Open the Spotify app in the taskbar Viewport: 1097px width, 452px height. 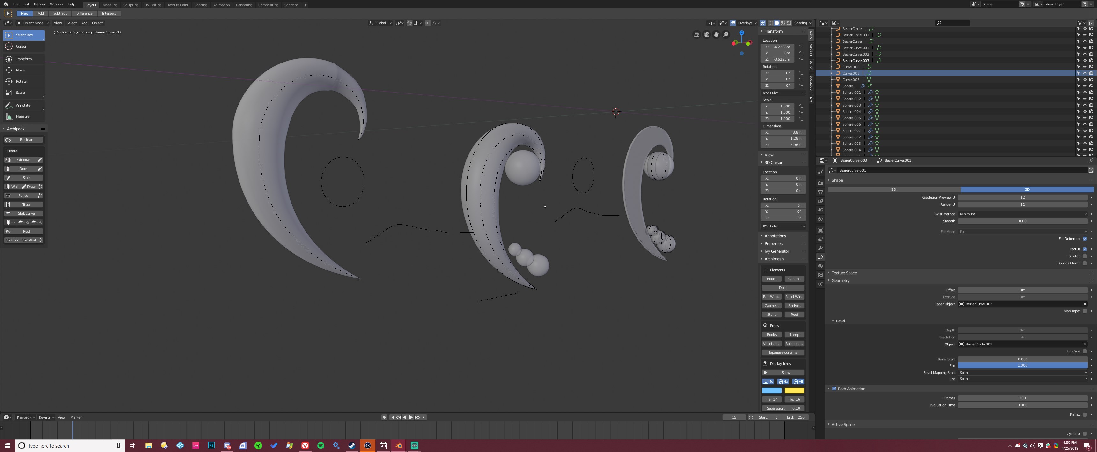[321, 446]
